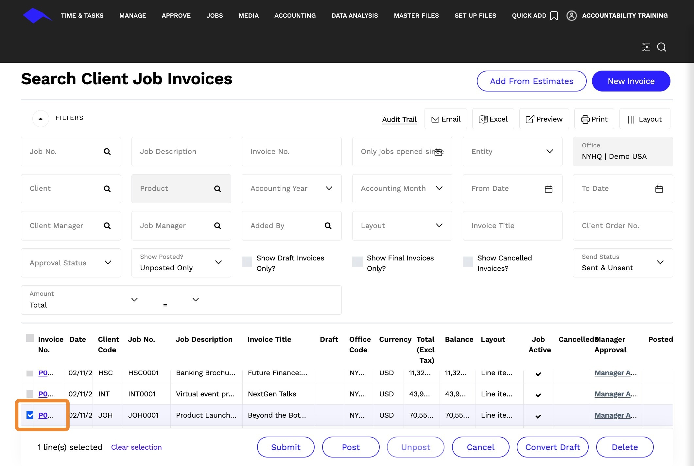
Task: Collapse the Filters section arrow
Action: pos(41,118)
